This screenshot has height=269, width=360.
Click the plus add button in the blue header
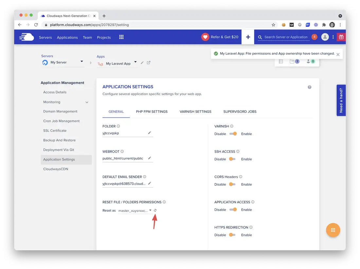click(x=248, y=37)
